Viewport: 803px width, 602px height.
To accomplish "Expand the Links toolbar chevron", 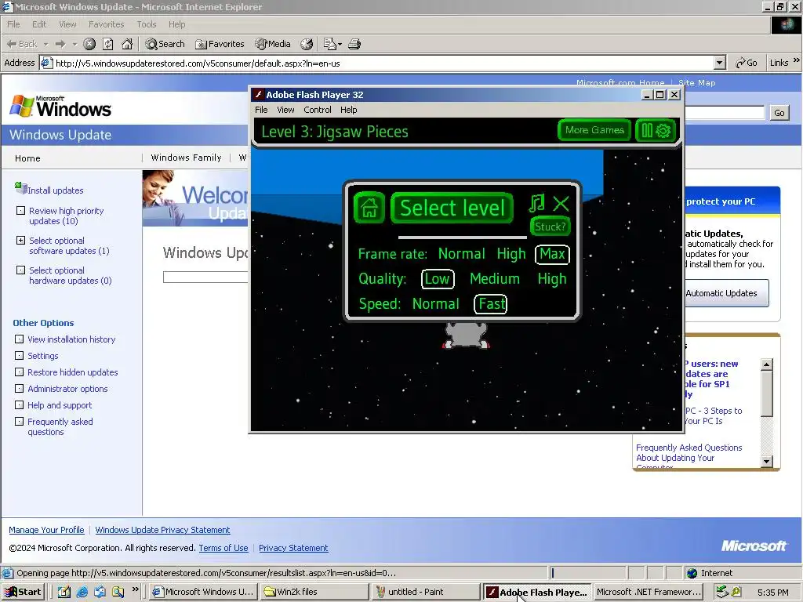I will pyautogui.click(x=797, y=61).
